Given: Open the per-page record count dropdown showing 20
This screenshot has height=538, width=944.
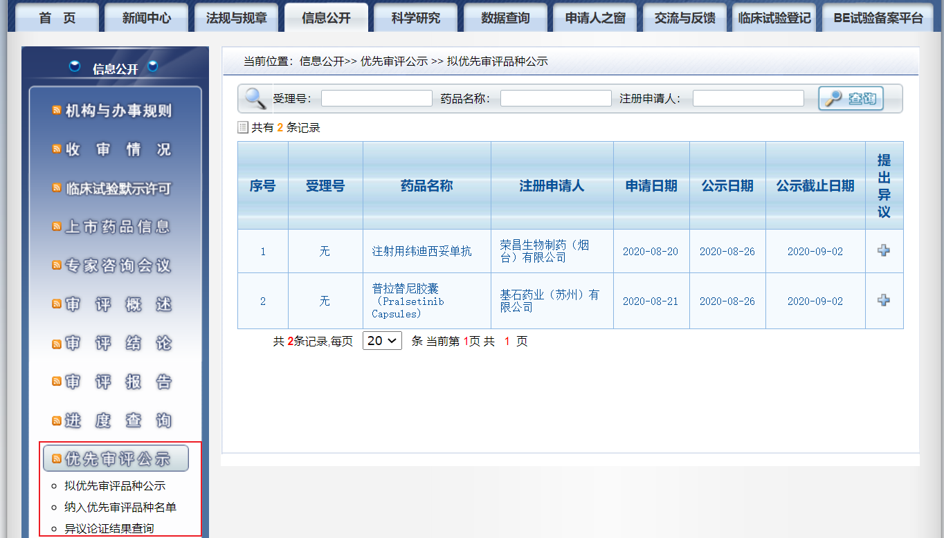Looking at the screenshot, I should click(382, 340).
